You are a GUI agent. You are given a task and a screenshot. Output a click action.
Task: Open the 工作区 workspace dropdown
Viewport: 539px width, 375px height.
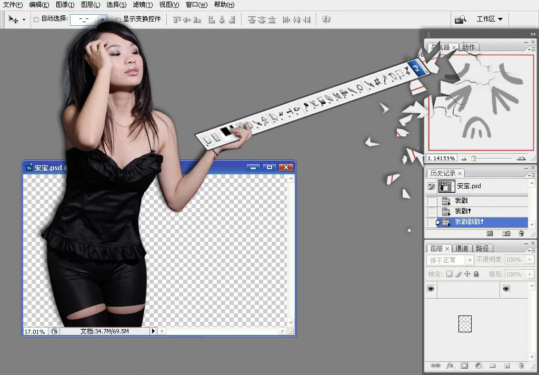pos(489,19)
